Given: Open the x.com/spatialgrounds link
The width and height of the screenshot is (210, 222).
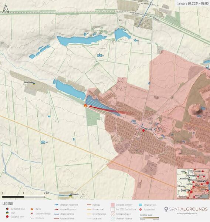Looking at the screenshot, I should tap(187, 213).
